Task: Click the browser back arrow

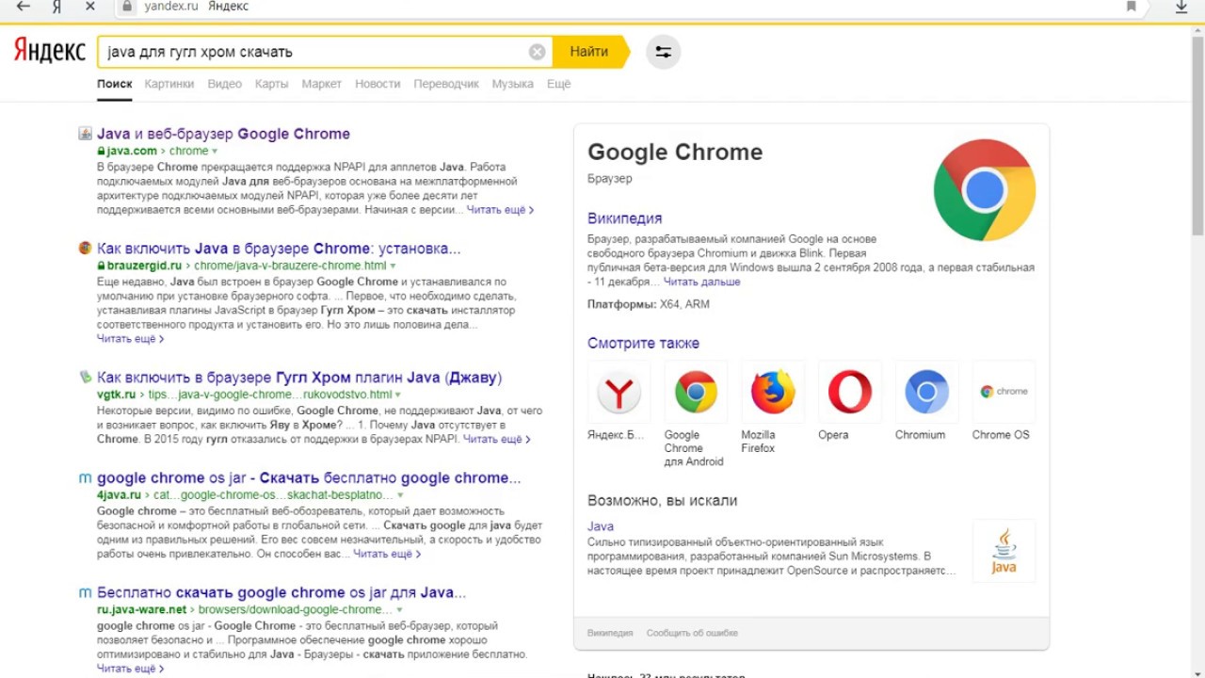Action: [x=24, y=7]
